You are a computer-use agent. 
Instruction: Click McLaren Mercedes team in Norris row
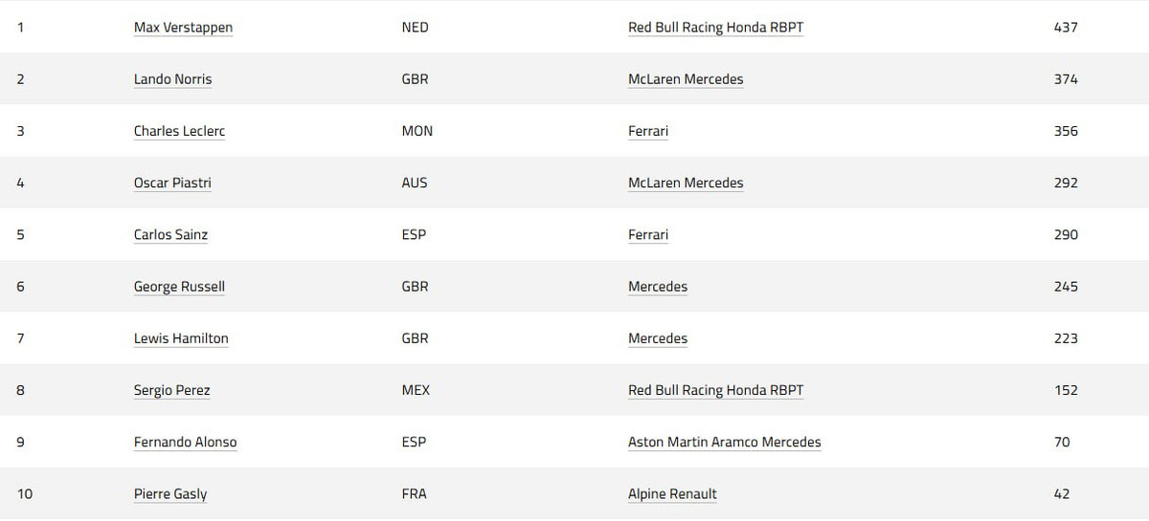click(x=686, y=79)
